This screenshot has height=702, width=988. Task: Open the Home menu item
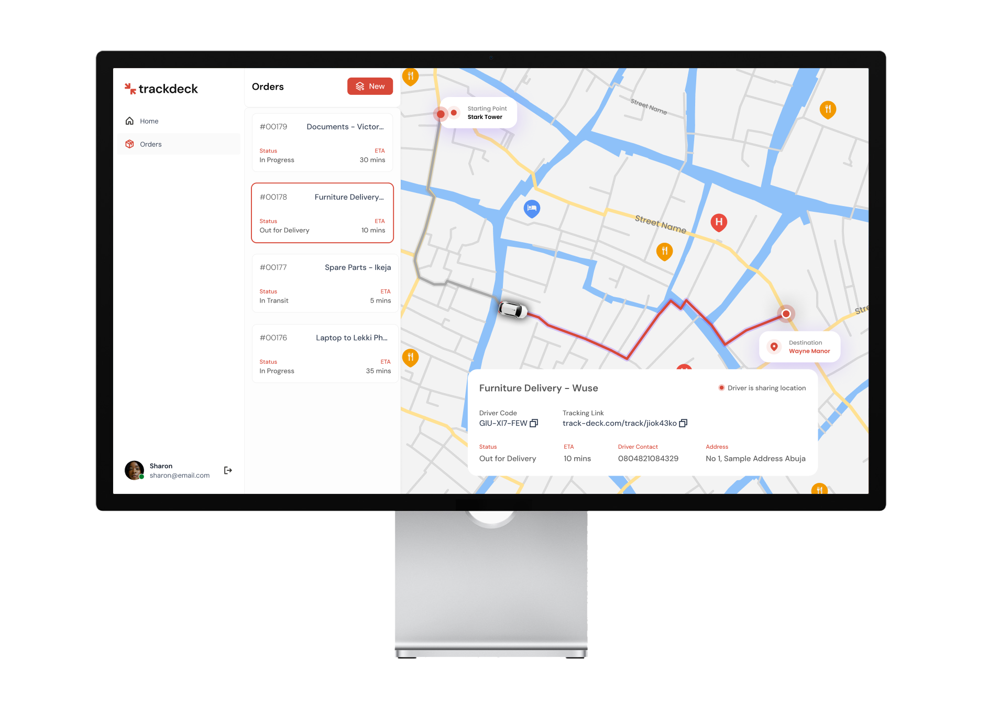(x=149, y=121)
